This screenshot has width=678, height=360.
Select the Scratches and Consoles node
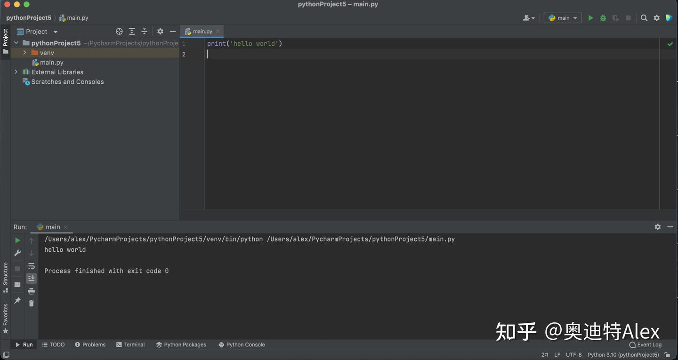click(x=67, y=81)
